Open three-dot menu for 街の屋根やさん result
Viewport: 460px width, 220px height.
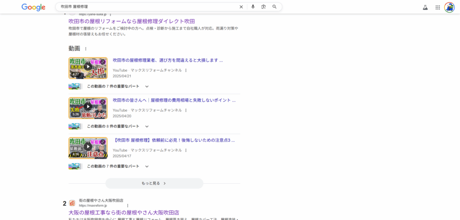128,206
